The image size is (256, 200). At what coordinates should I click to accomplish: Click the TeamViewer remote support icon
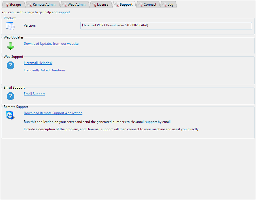click(10, 115)
